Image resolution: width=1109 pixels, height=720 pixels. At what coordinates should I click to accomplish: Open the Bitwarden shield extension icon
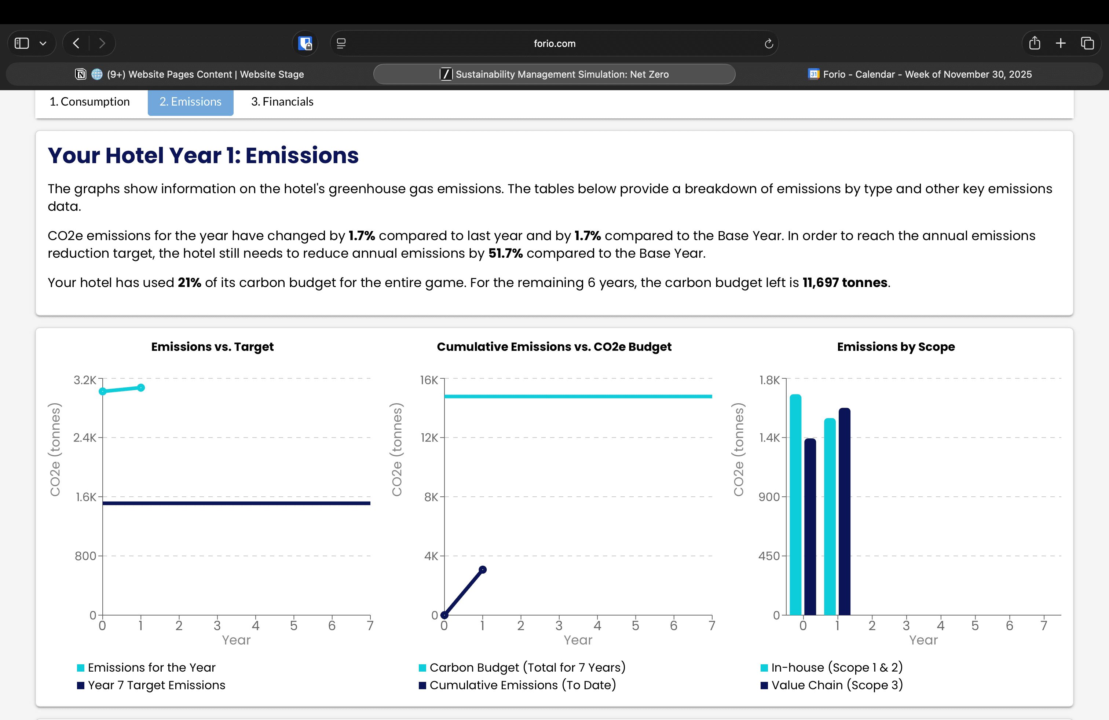[305, 43]
